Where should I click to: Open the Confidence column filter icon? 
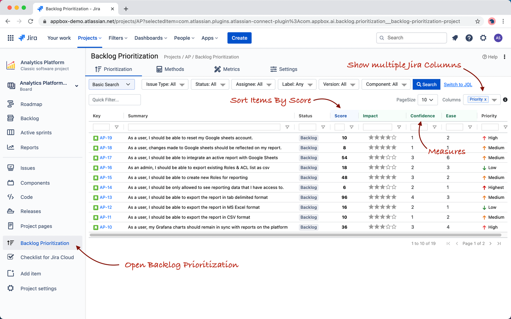[x=434, y=127]
